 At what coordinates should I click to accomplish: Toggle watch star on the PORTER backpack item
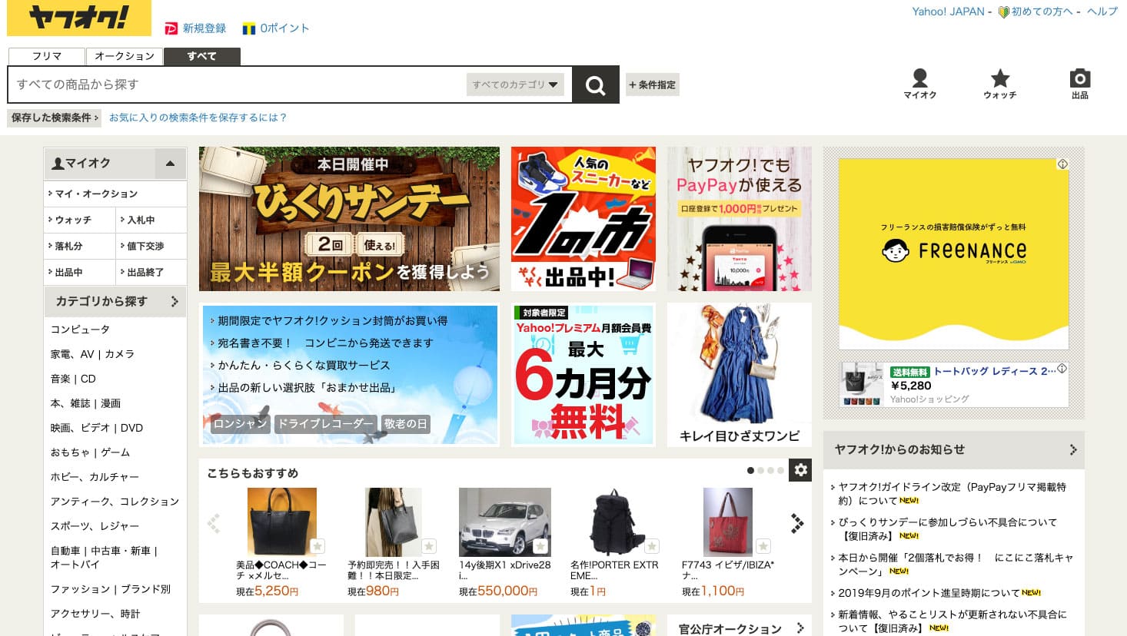pyautogui.click(x=652, y=546)
